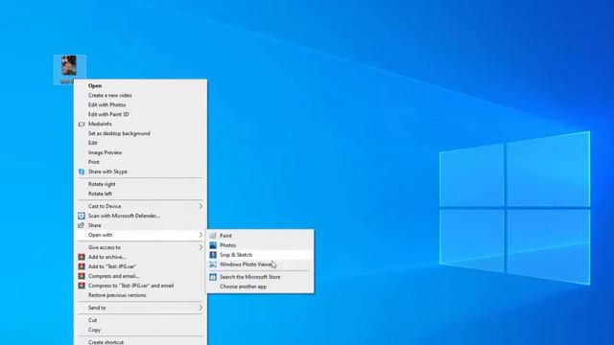Click the Paint app icon in submenu
The width and height of the screenshot is (614, 345).
tap(213, 236)
